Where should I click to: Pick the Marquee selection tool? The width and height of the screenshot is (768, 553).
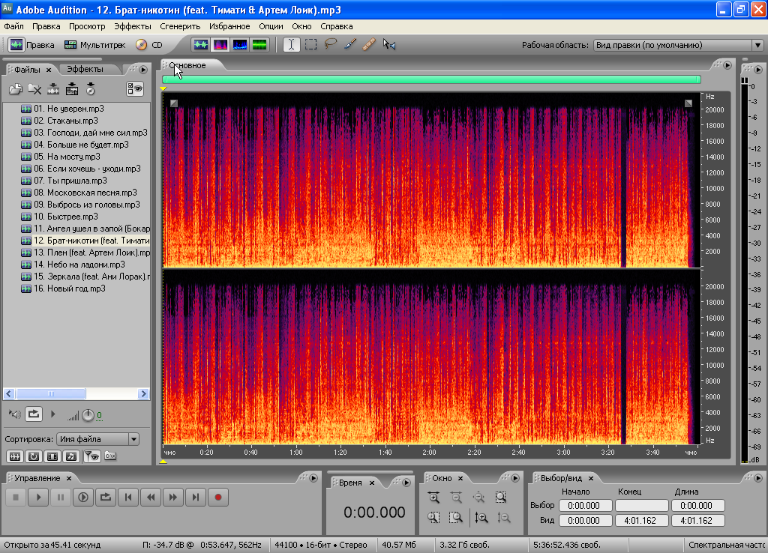(311, 45)
